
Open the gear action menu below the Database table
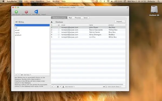(x=59, y=87)
